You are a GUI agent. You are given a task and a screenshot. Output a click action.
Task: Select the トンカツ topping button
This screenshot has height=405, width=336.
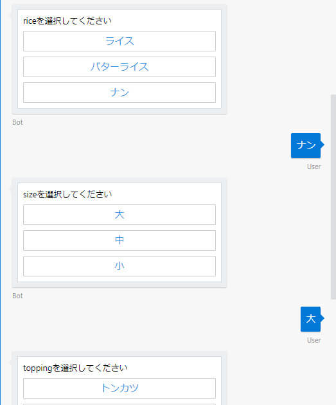119,388
